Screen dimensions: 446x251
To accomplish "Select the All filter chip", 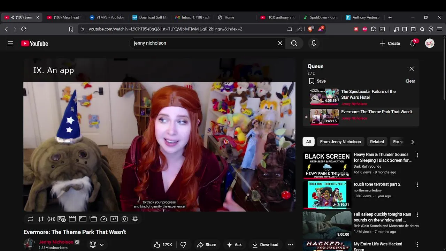I will click(x=308, y=142).
